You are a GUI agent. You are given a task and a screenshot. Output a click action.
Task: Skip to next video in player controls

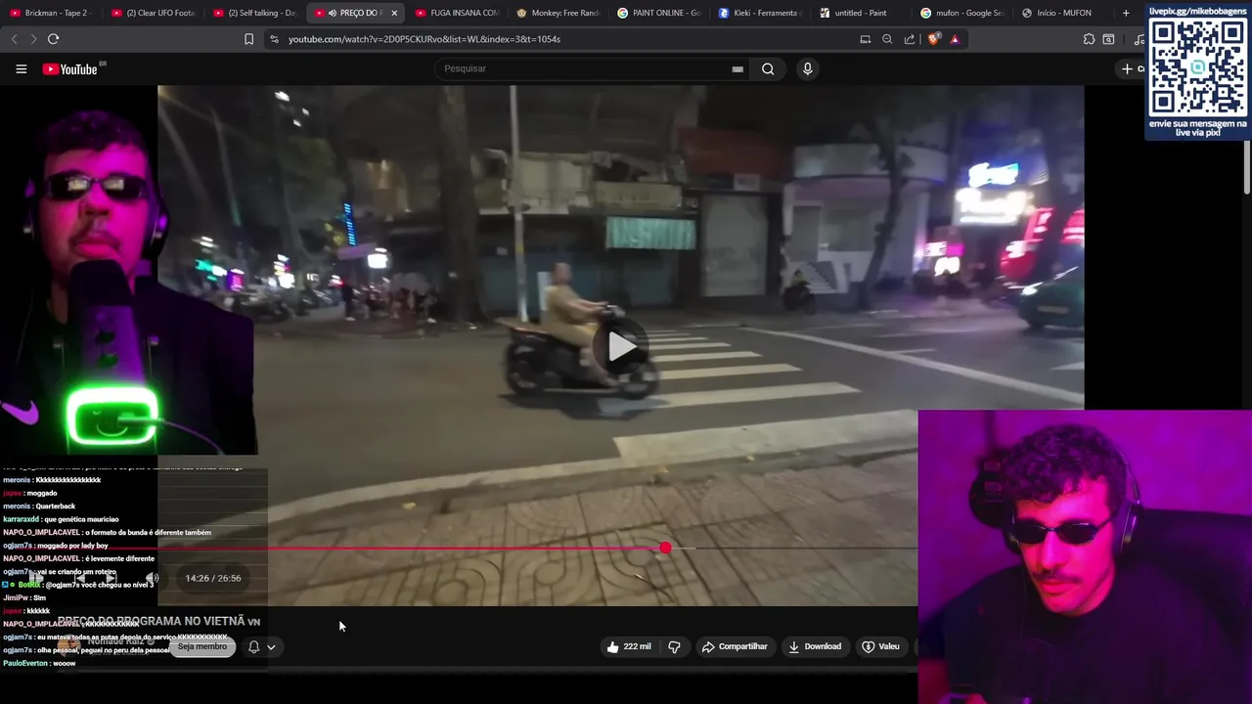point(111,578)
